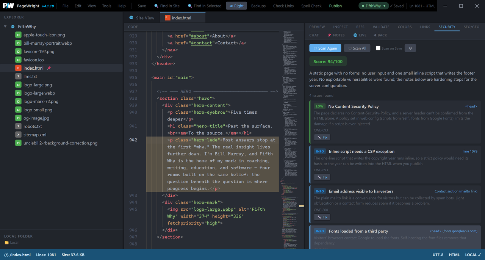Click the favicon.ico file icon
This screenshot has width=485, height=260.
click(18, 60)
